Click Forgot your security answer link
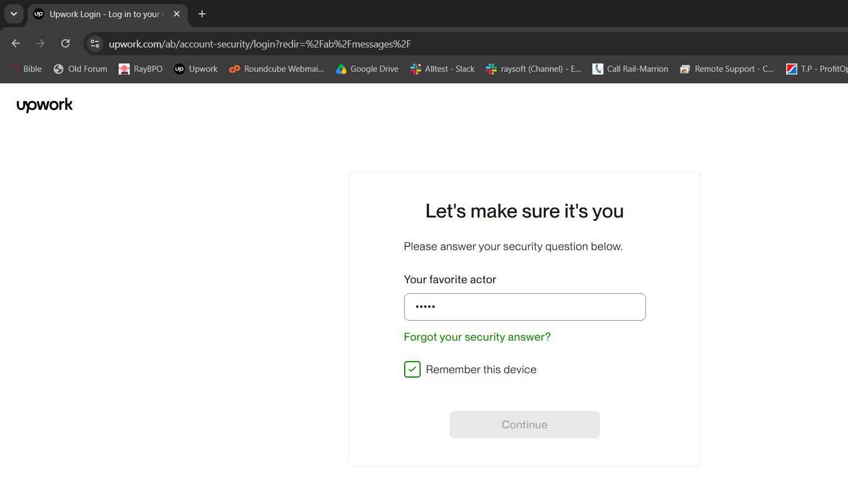Screen dimensions: 848x477 tap(478, 337)
